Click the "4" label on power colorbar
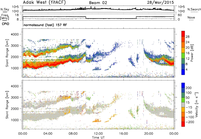The image size is (201, 139). point(186,69)
